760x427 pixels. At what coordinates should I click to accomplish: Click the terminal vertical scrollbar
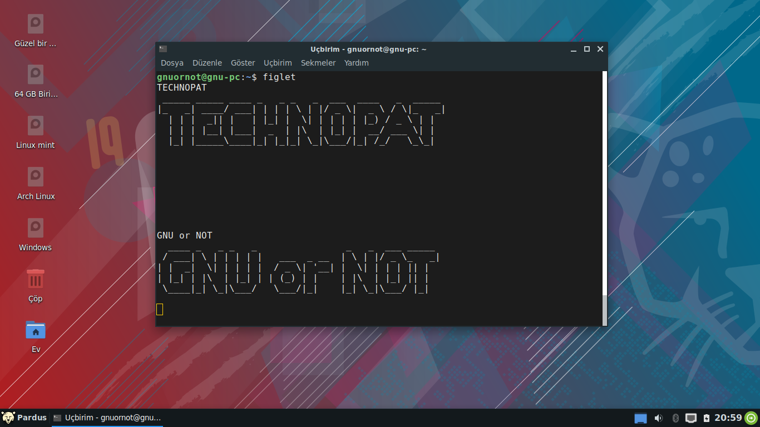(x=605, y=198)
